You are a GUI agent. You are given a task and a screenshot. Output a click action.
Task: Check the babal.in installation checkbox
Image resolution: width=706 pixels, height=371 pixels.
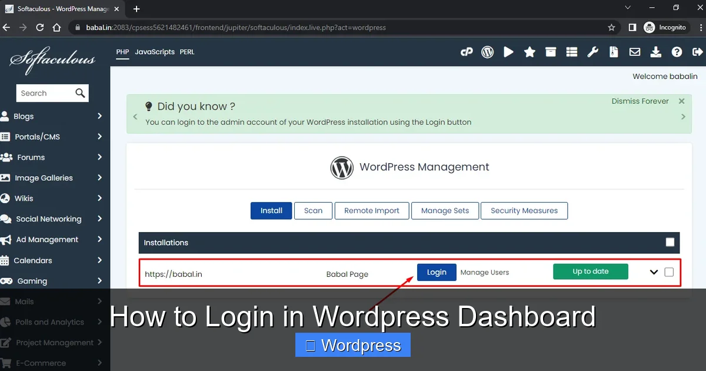pos(669,272)
